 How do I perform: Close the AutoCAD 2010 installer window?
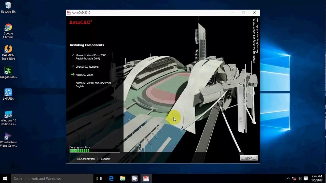coord(254,12)
